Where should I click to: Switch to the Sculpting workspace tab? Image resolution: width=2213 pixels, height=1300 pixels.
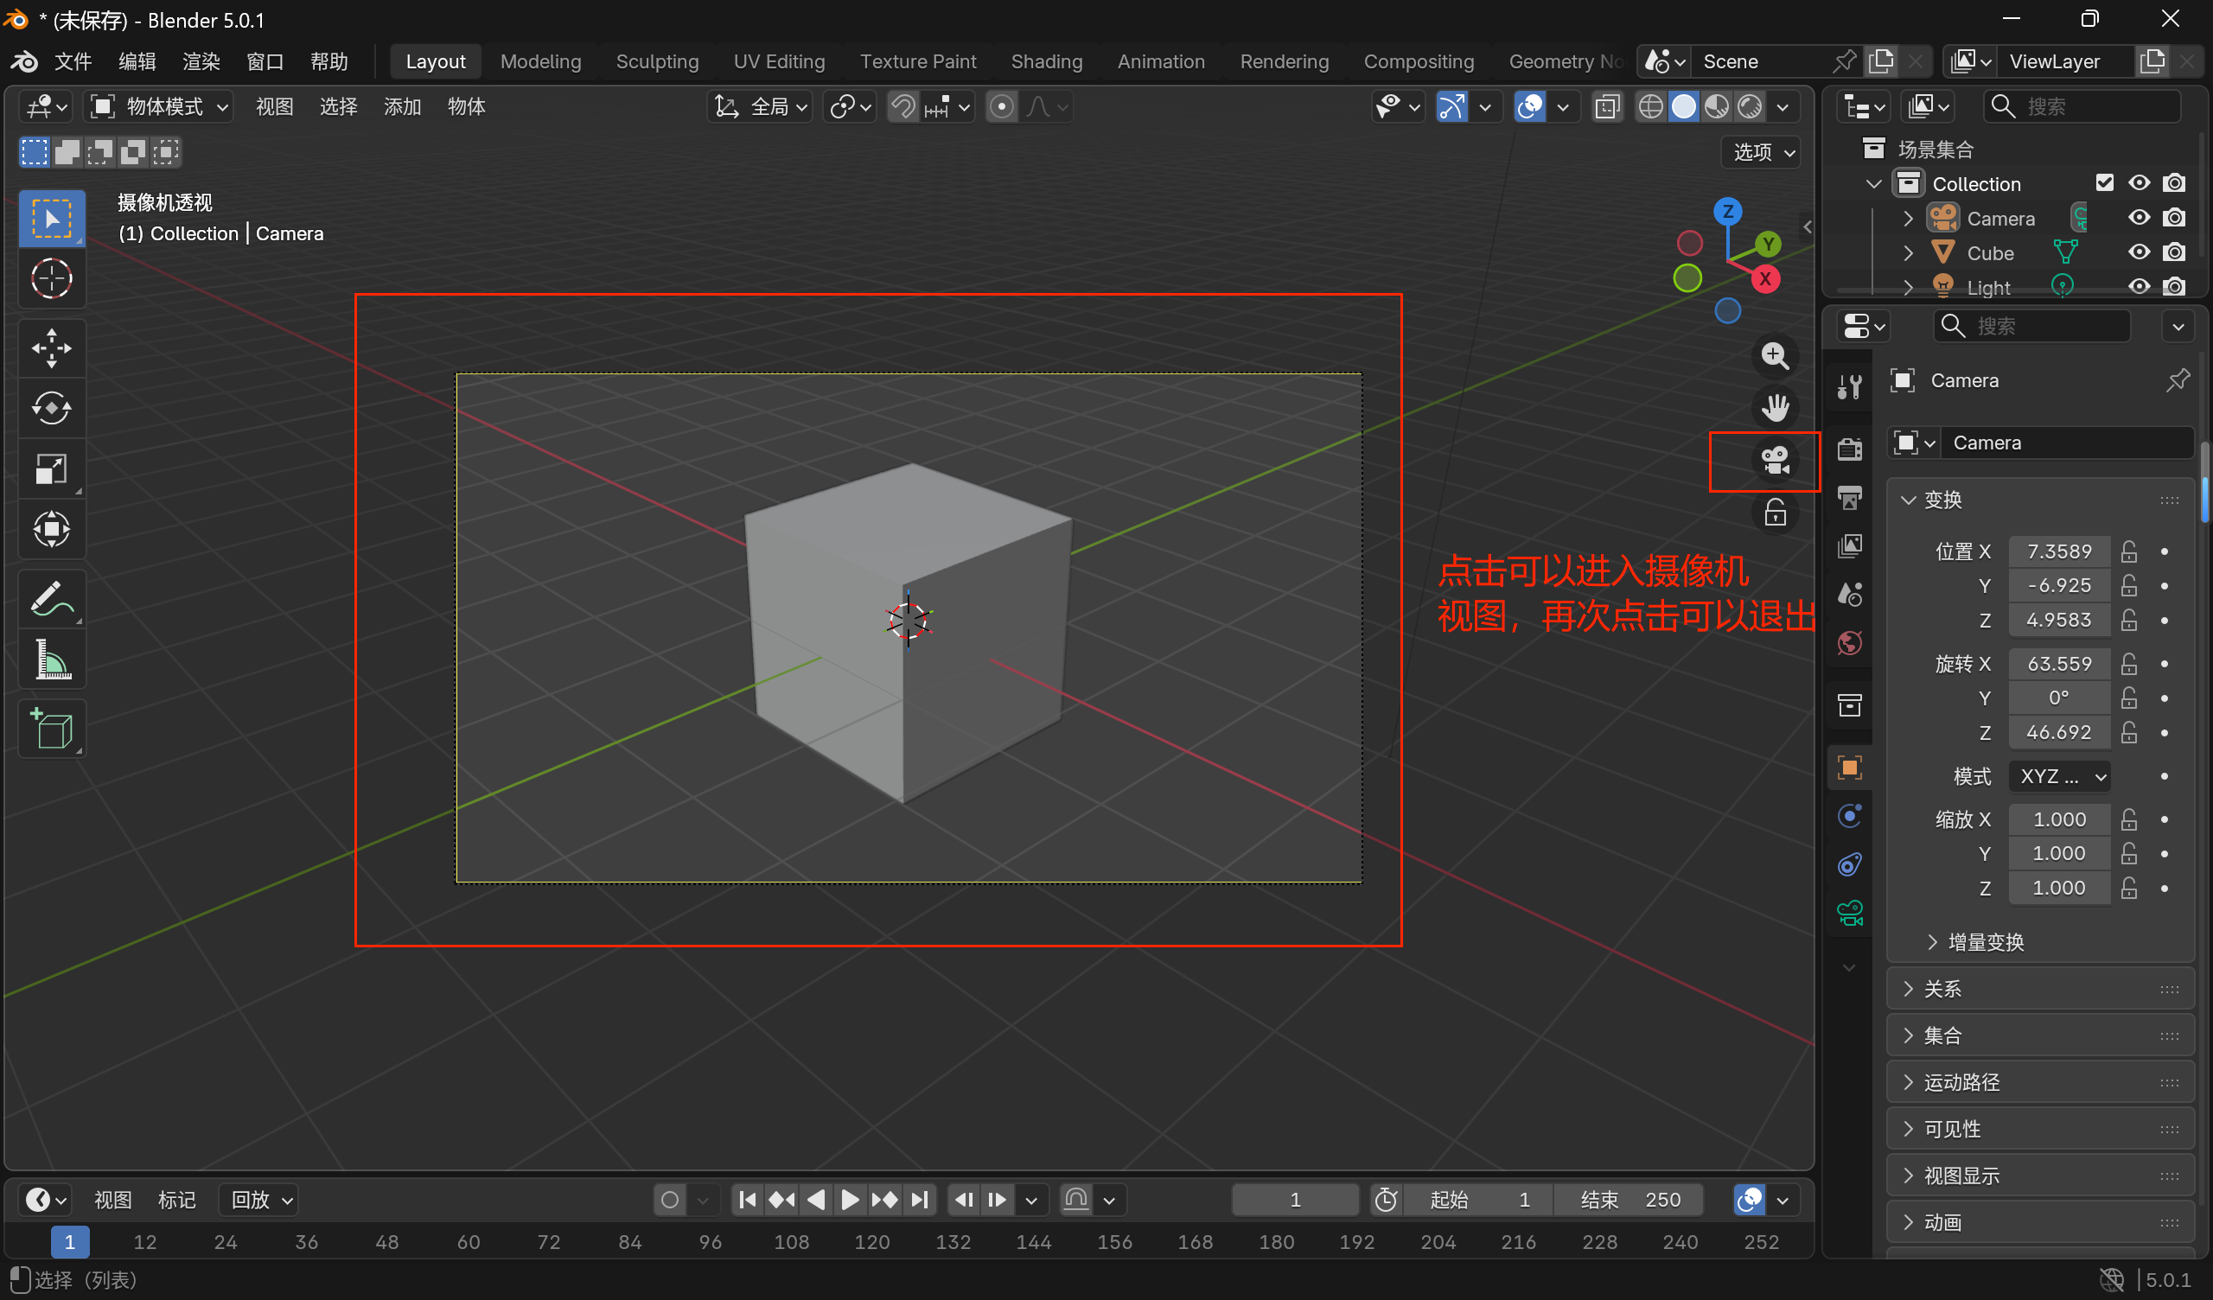657,61
